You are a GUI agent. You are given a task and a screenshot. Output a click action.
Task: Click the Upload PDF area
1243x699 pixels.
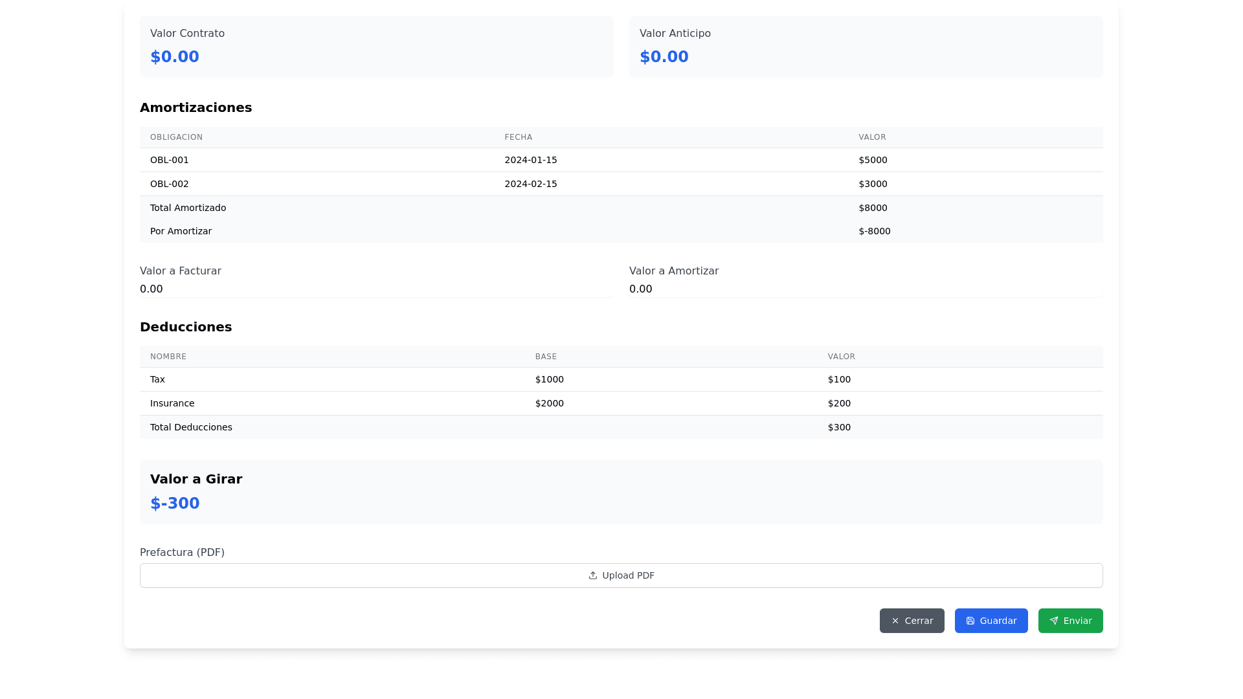click(x=621, y=575)
